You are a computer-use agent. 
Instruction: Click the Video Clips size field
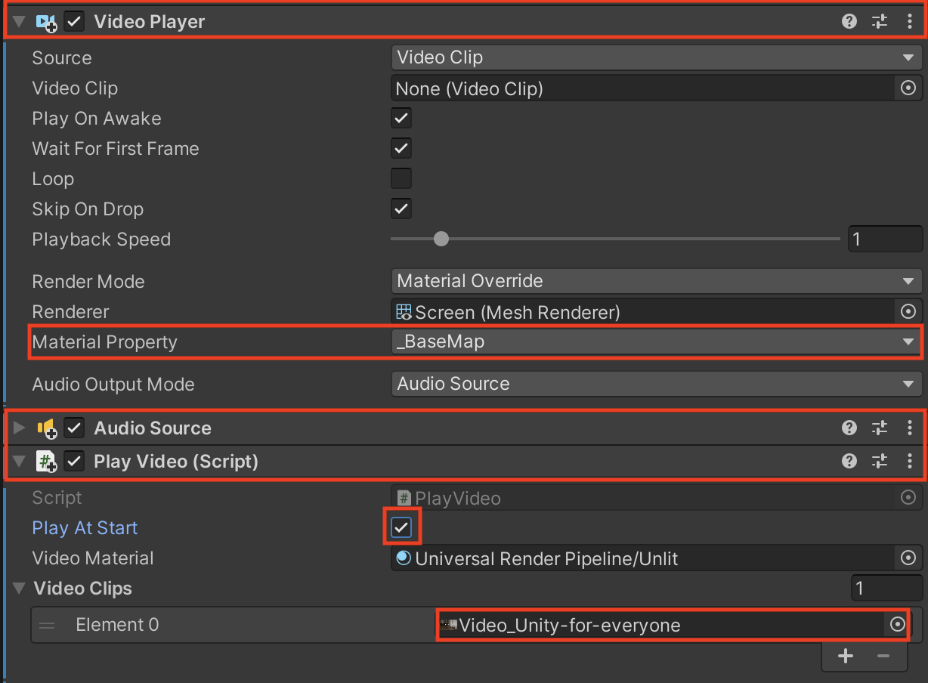pyautogui.click(x=885, y=589)
